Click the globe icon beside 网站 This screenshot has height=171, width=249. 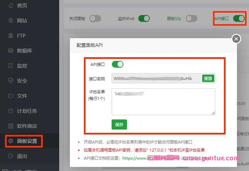10,21
